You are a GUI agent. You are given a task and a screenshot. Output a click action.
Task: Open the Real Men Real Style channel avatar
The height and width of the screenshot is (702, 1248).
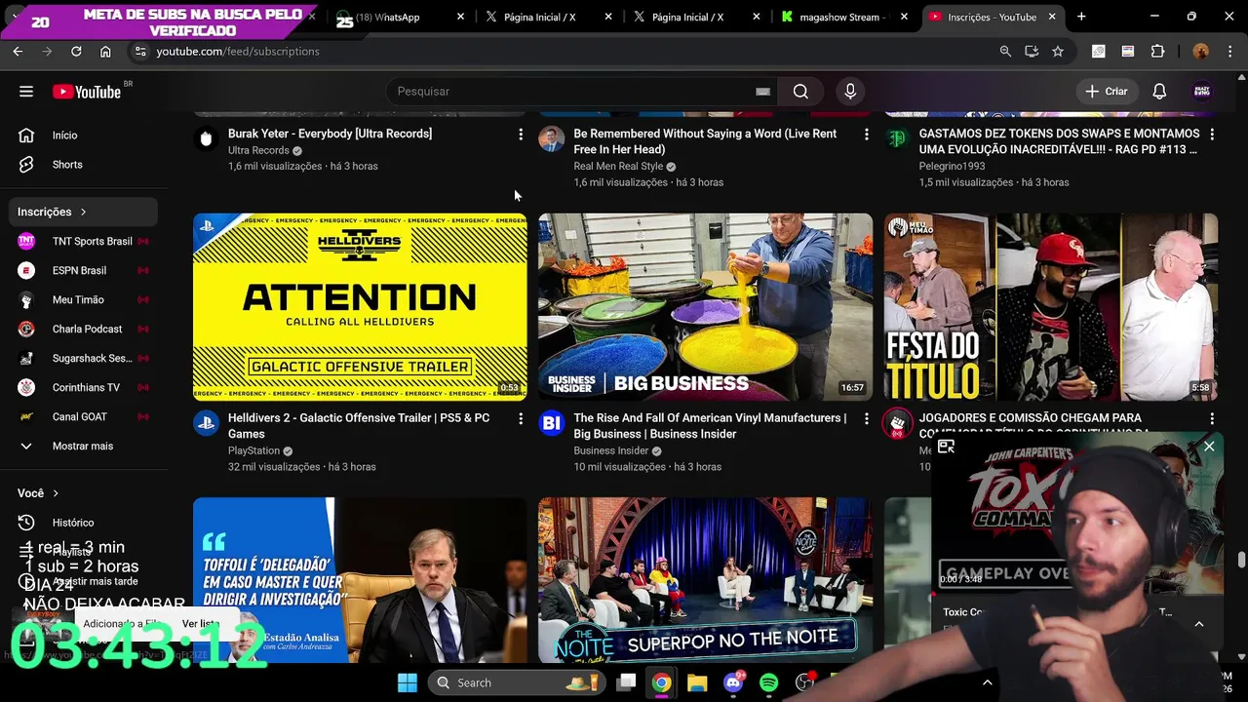click(551, 138)
